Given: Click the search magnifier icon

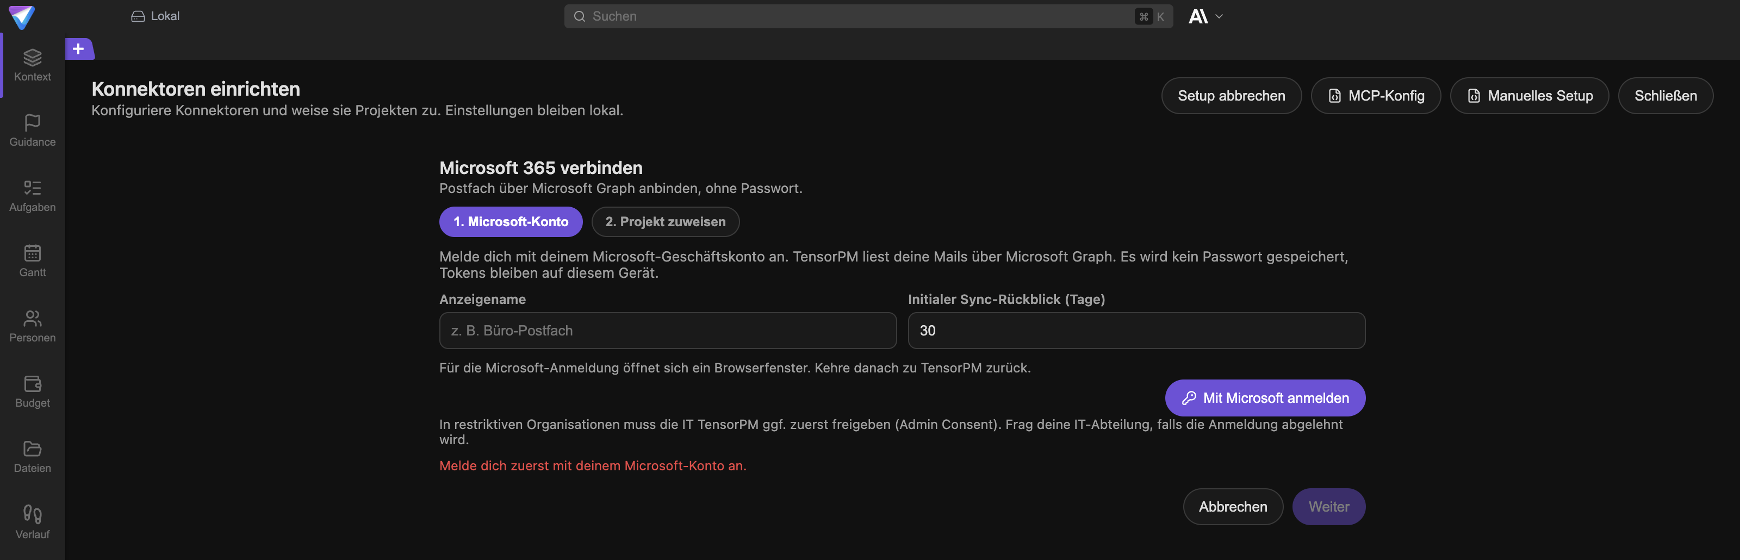Looking at the screenshot, I should pyautogui.click(x=579, y=16).
